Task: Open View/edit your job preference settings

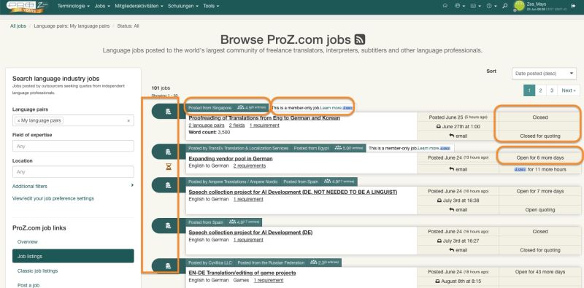Action: (x=53, y=199)
